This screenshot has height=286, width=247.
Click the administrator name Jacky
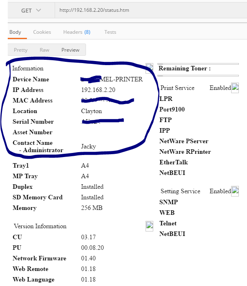(88, 146)
